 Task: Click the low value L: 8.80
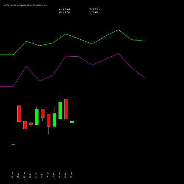[x=93, y=13]
